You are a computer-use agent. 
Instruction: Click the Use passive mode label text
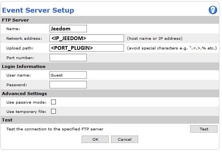(x=26, y=102)
